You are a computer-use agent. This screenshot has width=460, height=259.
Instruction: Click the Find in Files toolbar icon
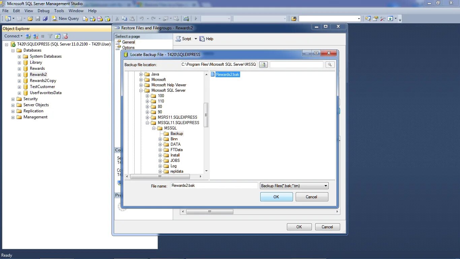pos(294,19)
